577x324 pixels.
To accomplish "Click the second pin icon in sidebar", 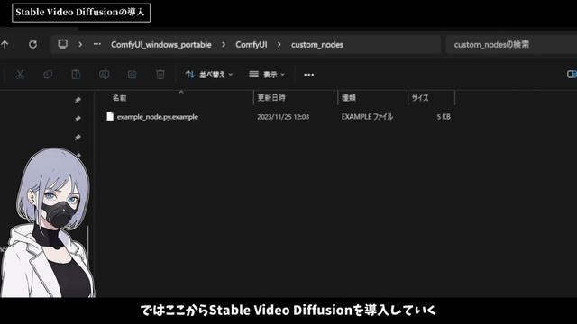I will click(x=78, y=119).
